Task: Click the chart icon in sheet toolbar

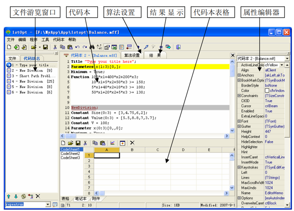Action: point(113,143)
